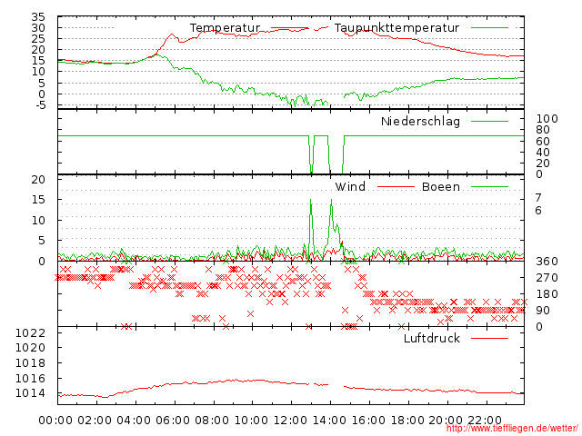Click the red Wind legend line
Viewport: 582px width, 436px height.
point(396,187)
